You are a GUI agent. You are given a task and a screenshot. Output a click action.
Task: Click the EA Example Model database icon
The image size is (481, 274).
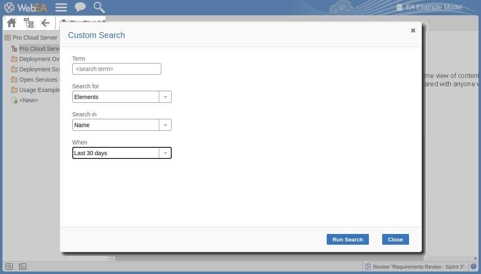(x=399, y=7)
